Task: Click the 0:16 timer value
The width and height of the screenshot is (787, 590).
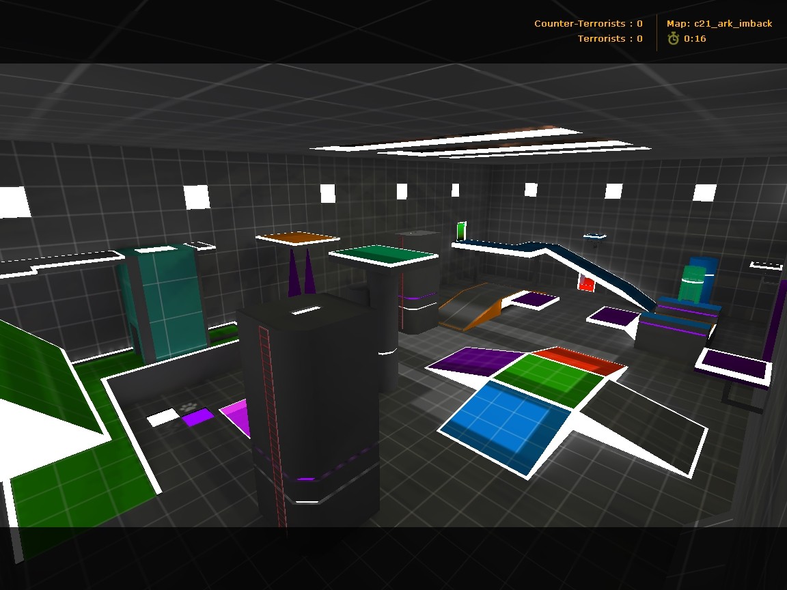Action: coord(695,39)
